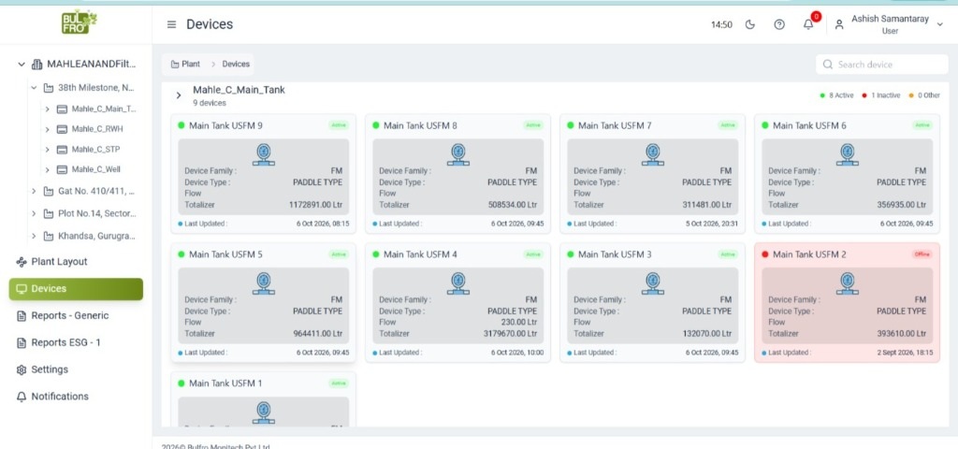The height and width of the screenshot is (449, 958).
Task: Click the flow meter icon on Main Tank USFM 2
Action: click(x=847, y=283)
